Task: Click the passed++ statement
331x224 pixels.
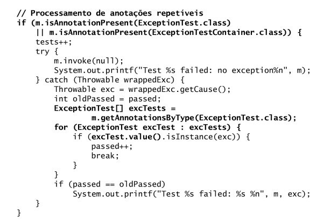Action: tap(112, 147)
